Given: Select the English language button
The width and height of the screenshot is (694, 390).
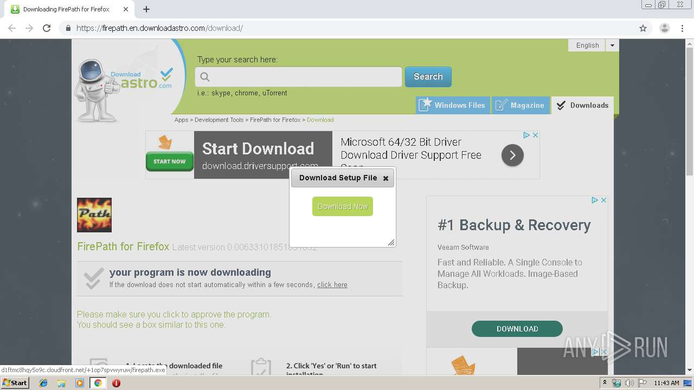Looking at the screenshot, I should pos(587,45).
